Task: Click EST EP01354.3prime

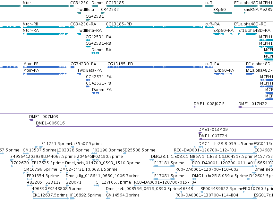Action: (30, 179)
